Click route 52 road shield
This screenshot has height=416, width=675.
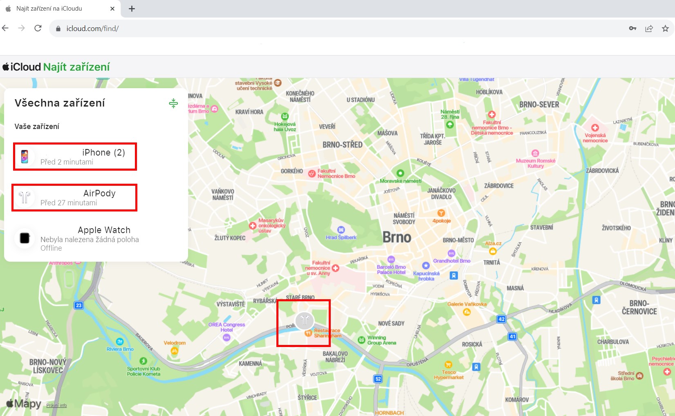378,379
